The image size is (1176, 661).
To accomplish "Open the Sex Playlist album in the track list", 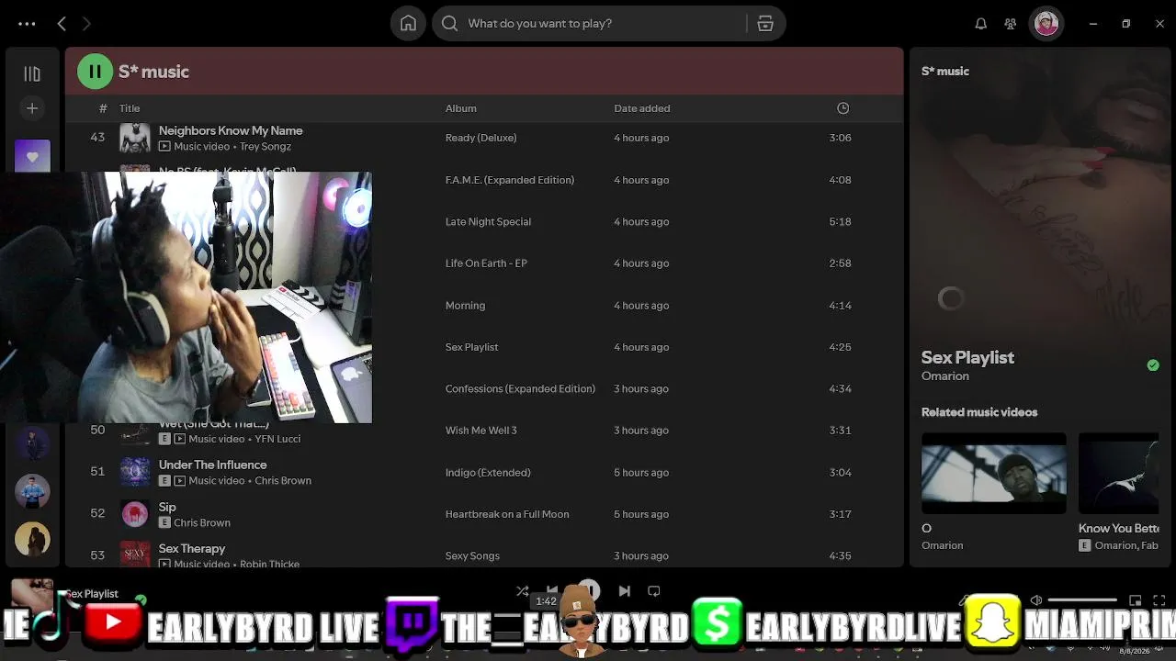I will click(471, 347).
